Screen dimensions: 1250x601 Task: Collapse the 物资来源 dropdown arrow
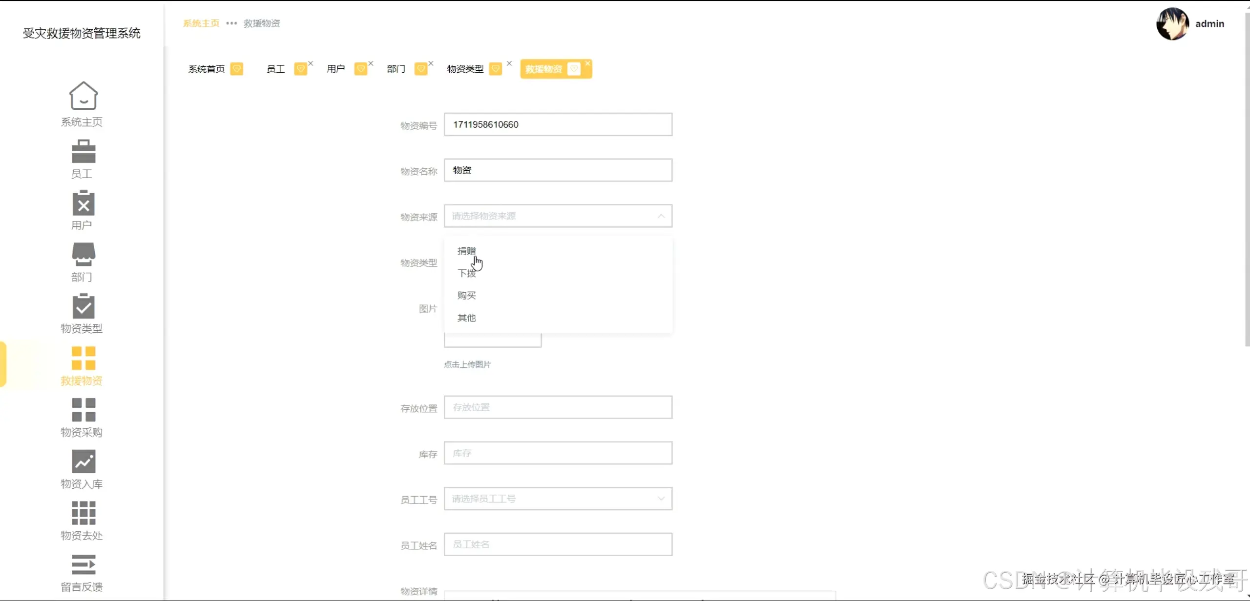[661, 216]
